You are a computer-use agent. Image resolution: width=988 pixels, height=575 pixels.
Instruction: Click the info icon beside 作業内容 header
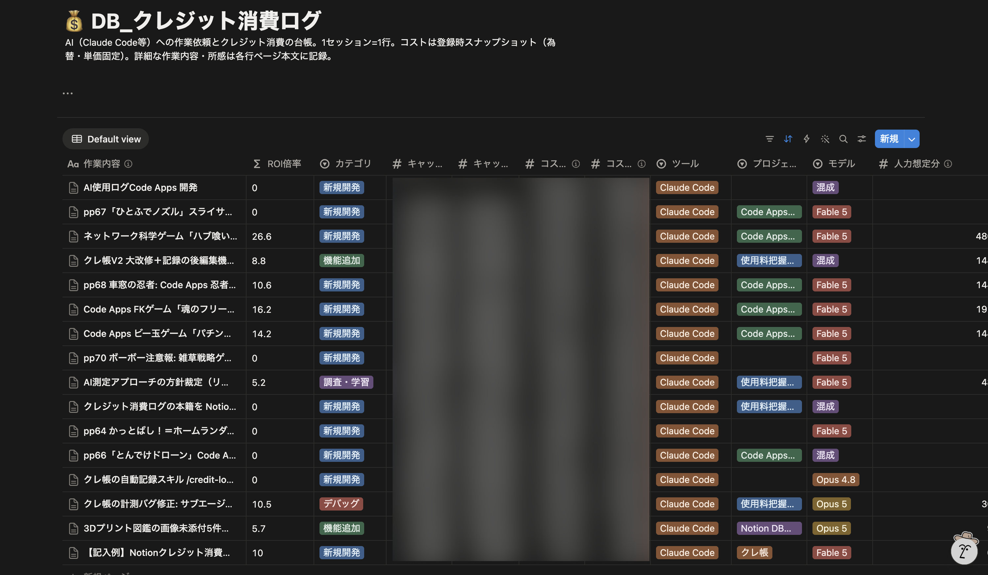tap(128, 164)
